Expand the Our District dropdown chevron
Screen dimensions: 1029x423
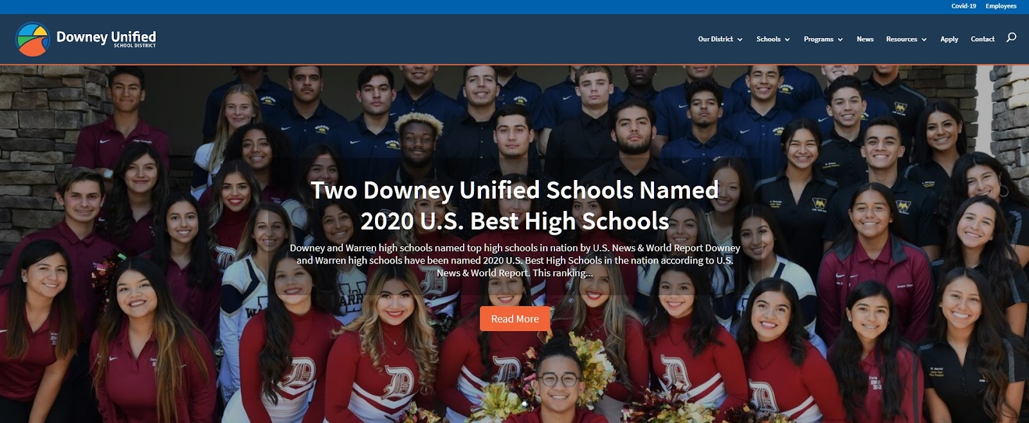coord(740,40)
